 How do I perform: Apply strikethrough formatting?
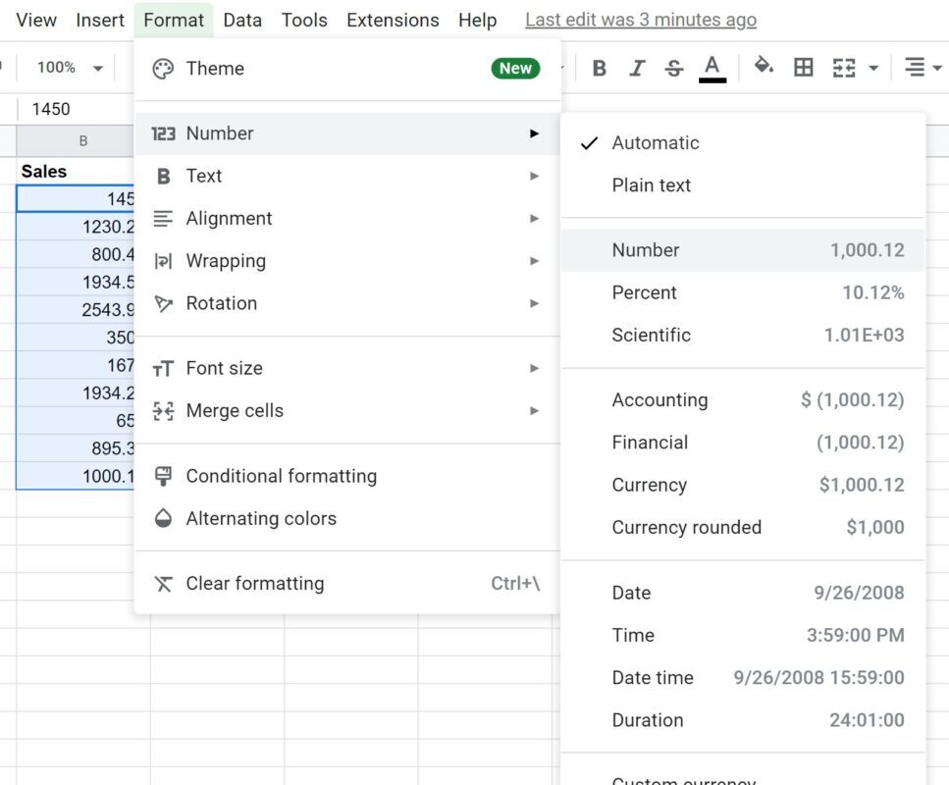673,68
